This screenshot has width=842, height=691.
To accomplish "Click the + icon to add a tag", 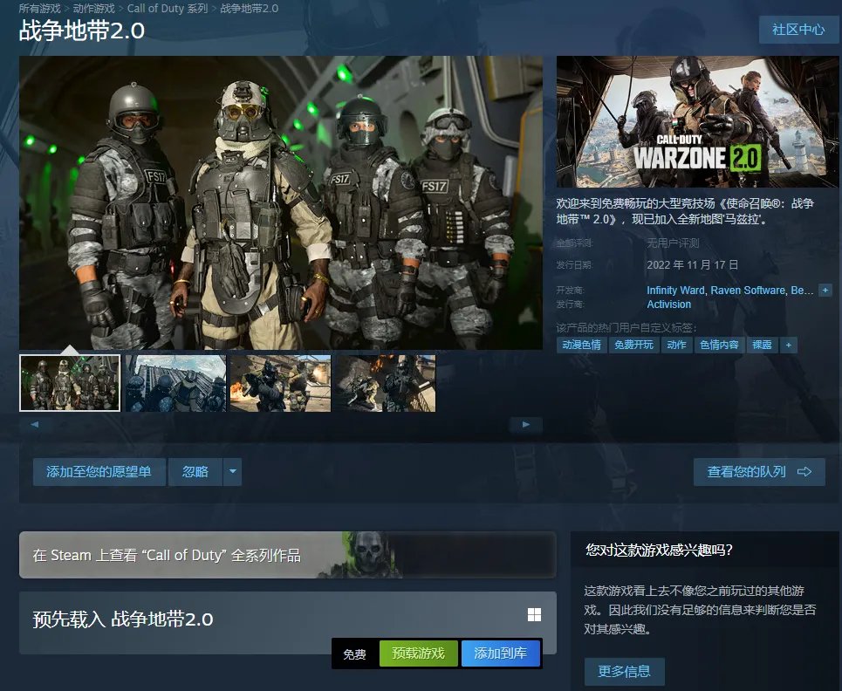I will pyautogui.click(x=787, y=345).
